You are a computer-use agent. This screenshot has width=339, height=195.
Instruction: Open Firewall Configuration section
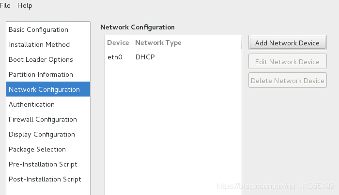pyautogui.click(x=48, y=119)
